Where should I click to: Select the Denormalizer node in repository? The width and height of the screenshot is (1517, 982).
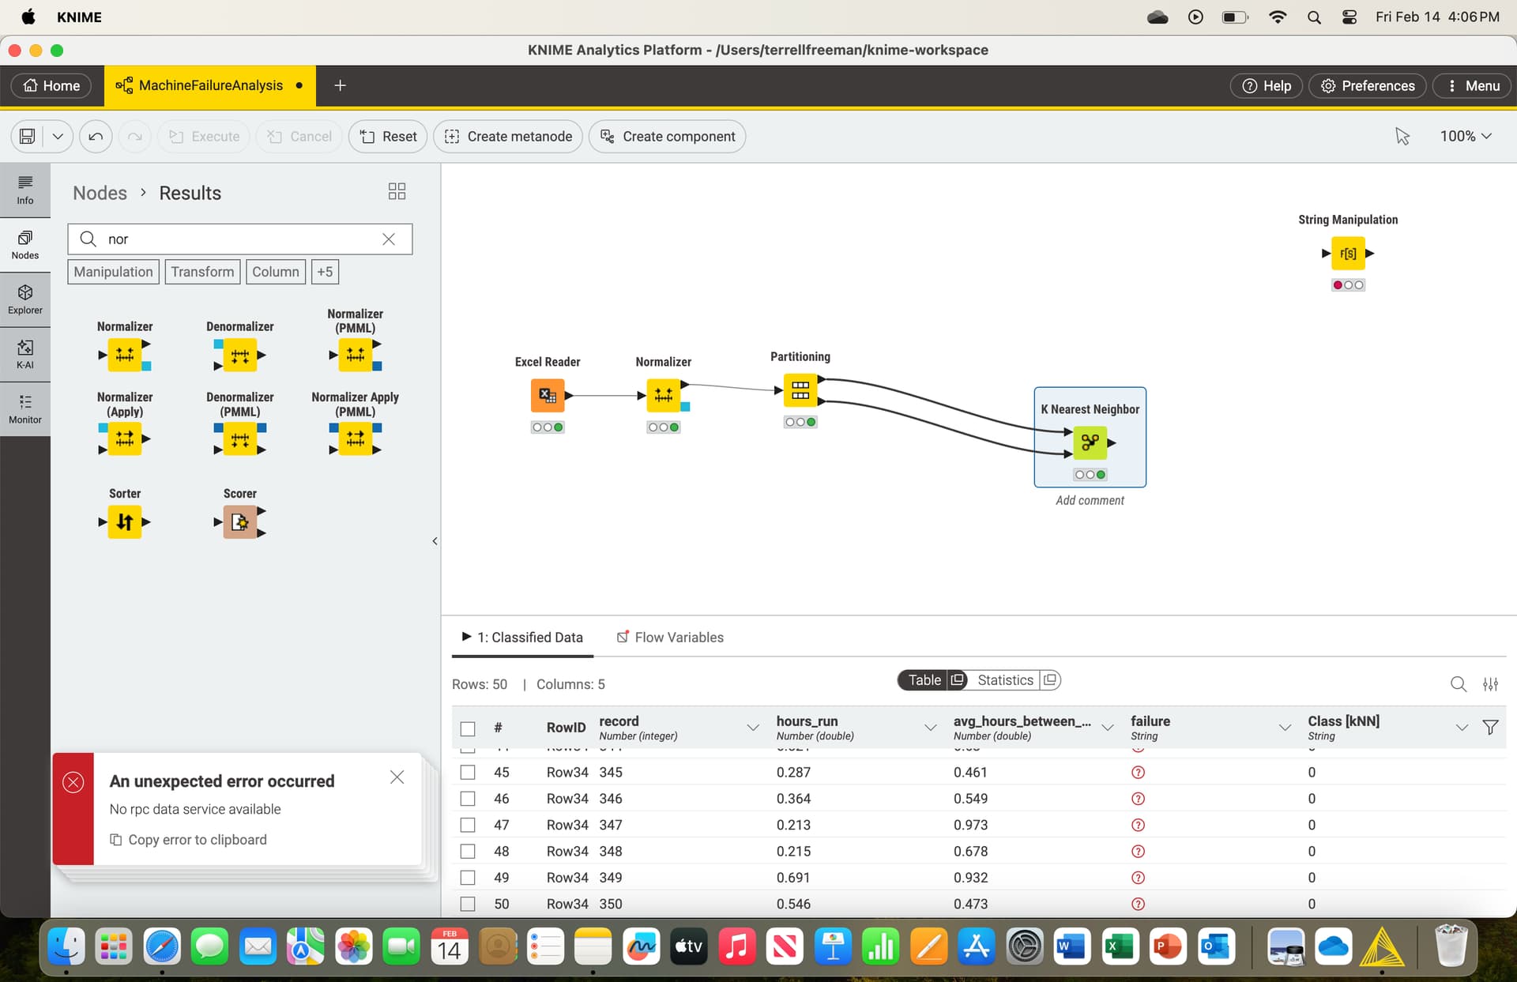(239, 355)
